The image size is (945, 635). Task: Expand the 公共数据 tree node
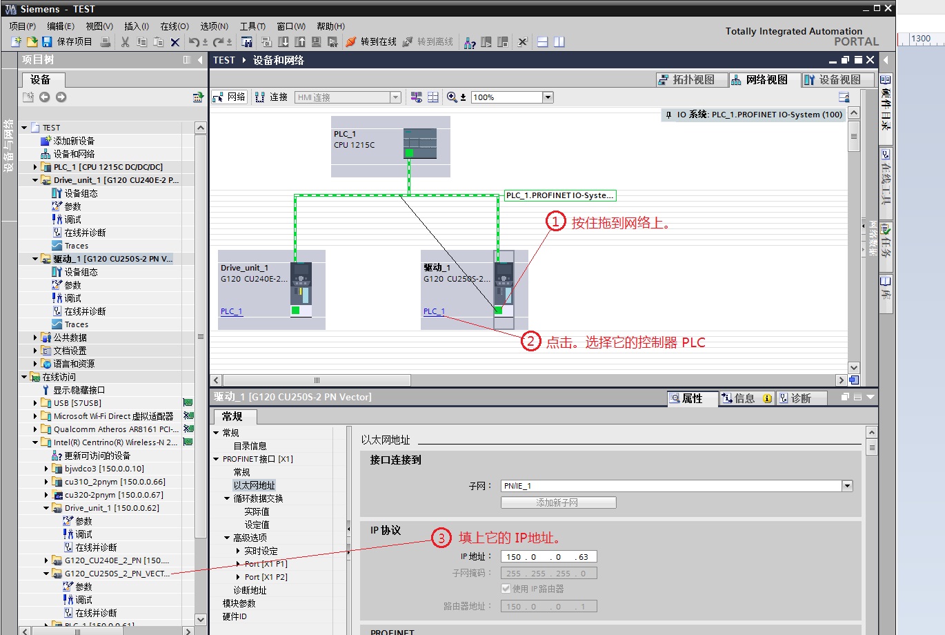pos(35,338)
